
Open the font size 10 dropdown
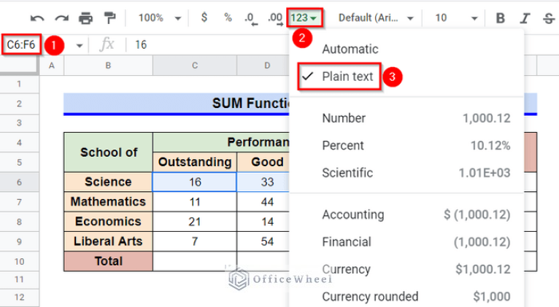[456, 18]
